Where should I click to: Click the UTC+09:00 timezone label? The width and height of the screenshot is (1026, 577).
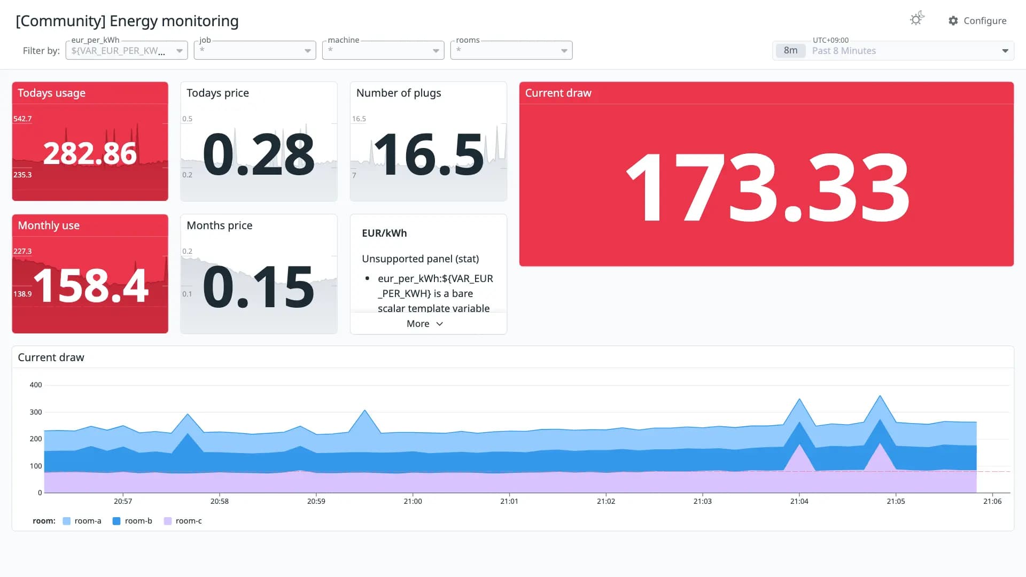[x=830, y=40]
